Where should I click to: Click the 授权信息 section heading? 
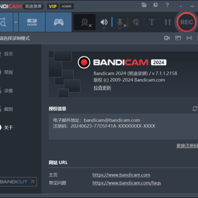tap(57, 109)
